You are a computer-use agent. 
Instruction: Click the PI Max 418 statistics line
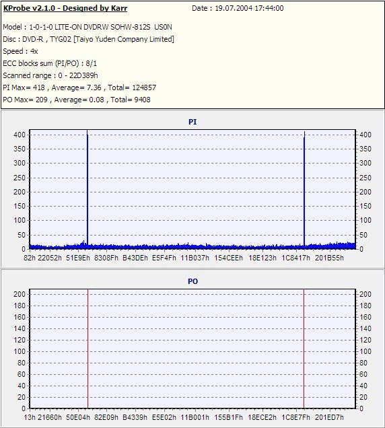[x=79, y=87]
